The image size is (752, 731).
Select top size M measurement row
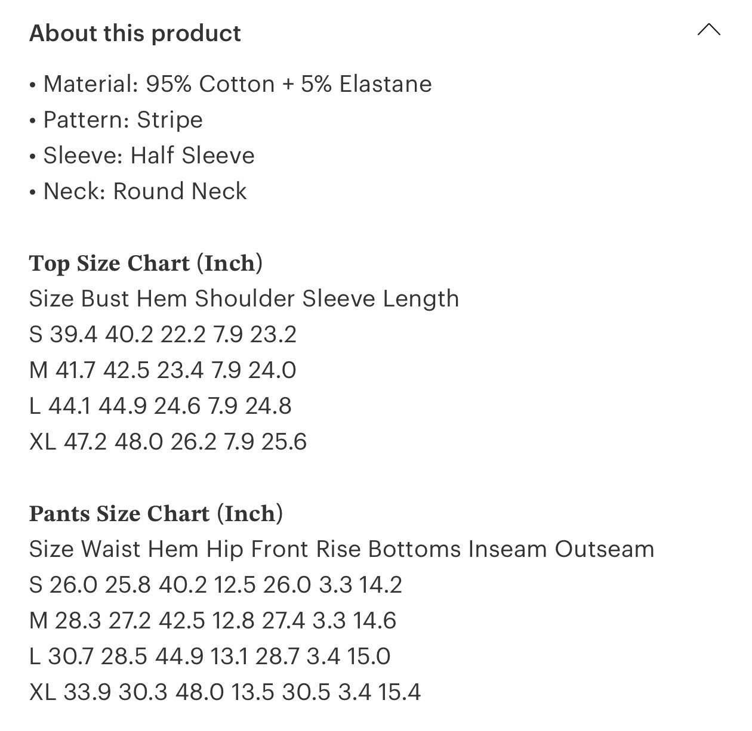163,370
